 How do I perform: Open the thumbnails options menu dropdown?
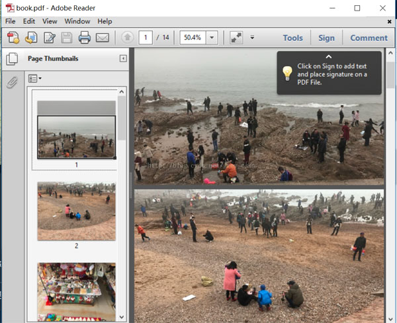click(x=35, y=79)
